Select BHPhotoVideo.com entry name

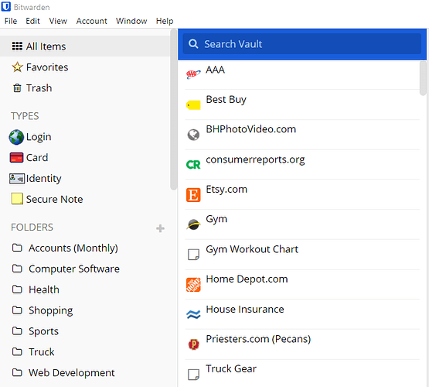point(251,129)
